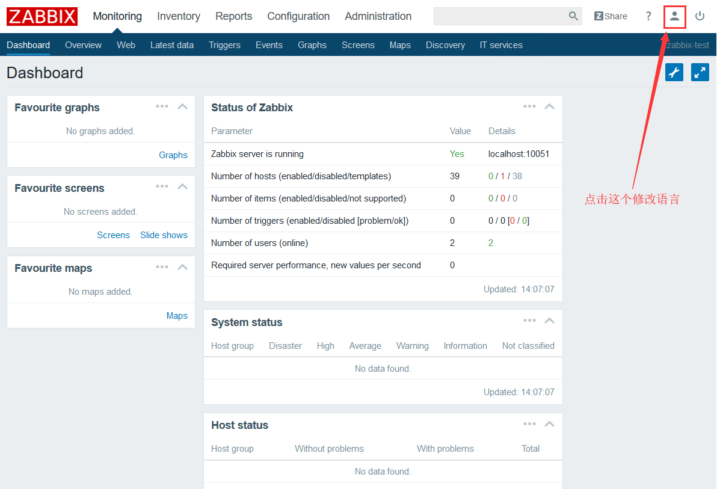Click the green 'Yes' value

457,154
